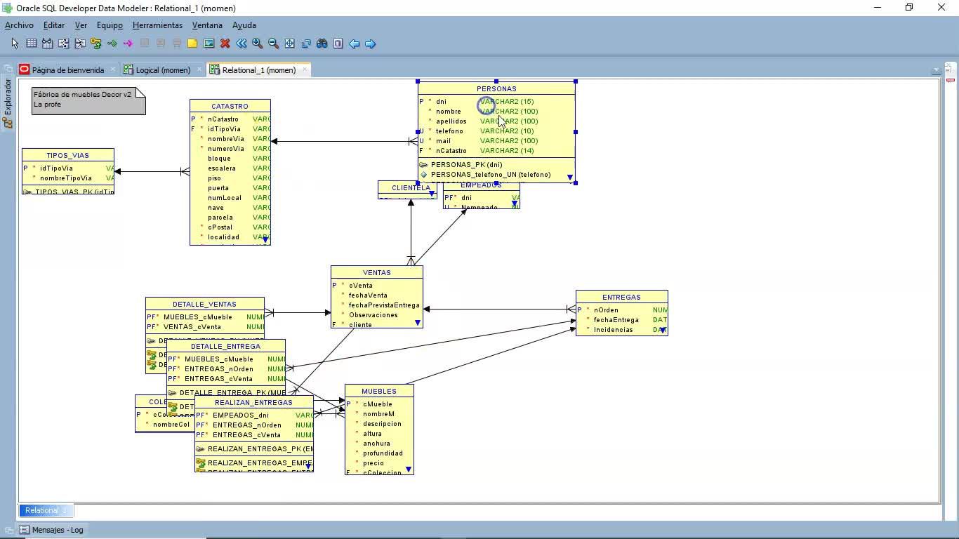Select the arrow pointer tool
Image resolution: width=959 pixels, height=539 pixels.
(x=15, y=44)
